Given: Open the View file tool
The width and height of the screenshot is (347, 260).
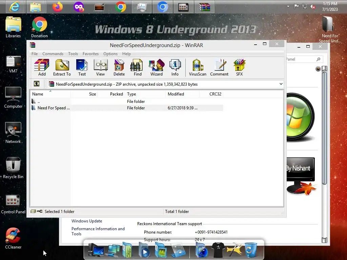Looking at the screenshot, I should point(100,68).
